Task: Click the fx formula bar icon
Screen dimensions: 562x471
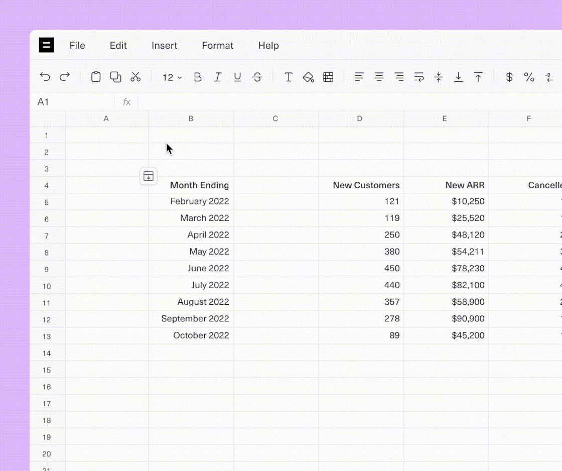Action: click(126, 102)
